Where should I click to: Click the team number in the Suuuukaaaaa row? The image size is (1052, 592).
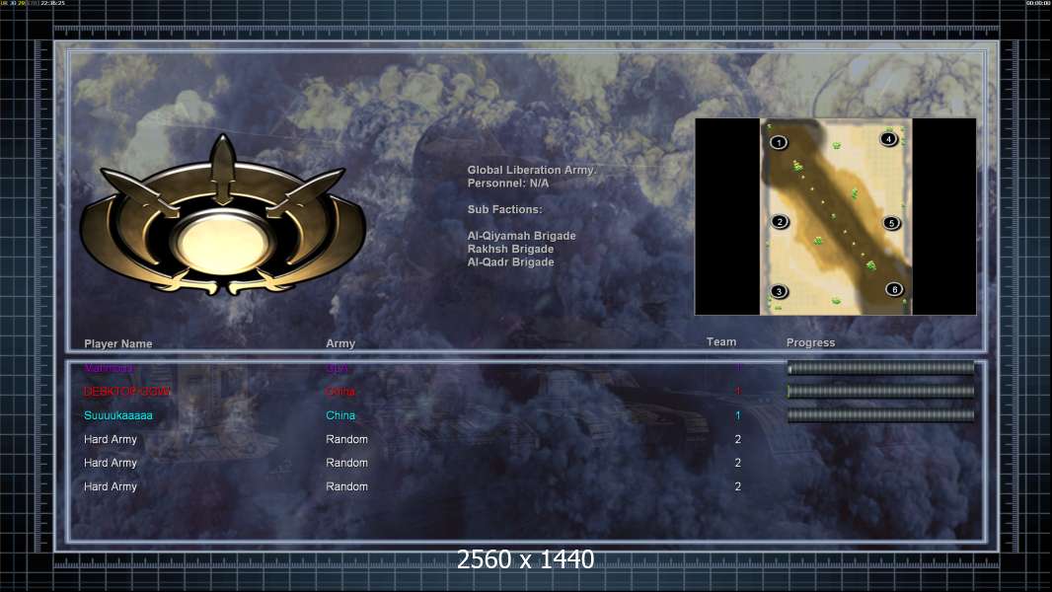point(738,415)
